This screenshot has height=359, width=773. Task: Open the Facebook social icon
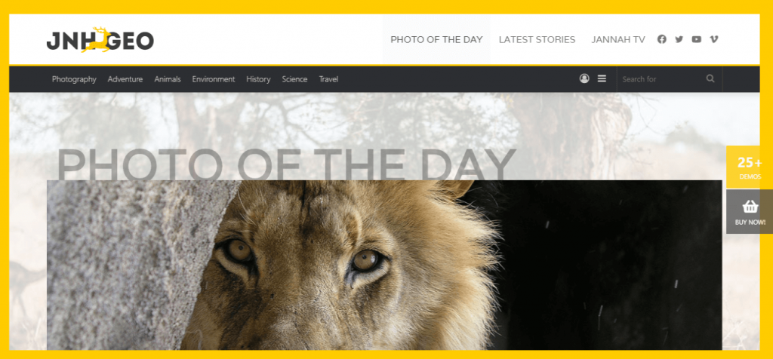661,39
